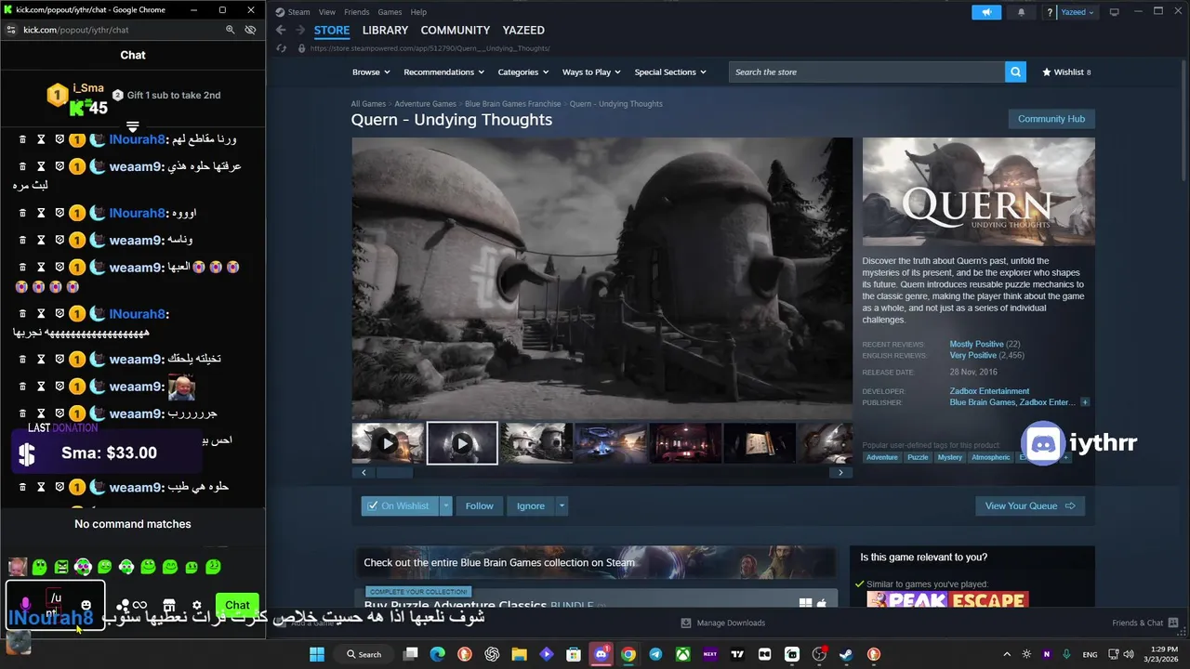Screen dimensions: 1190x669
Task: Open the Wishlist 8 link
Action: coord(1066,72)
